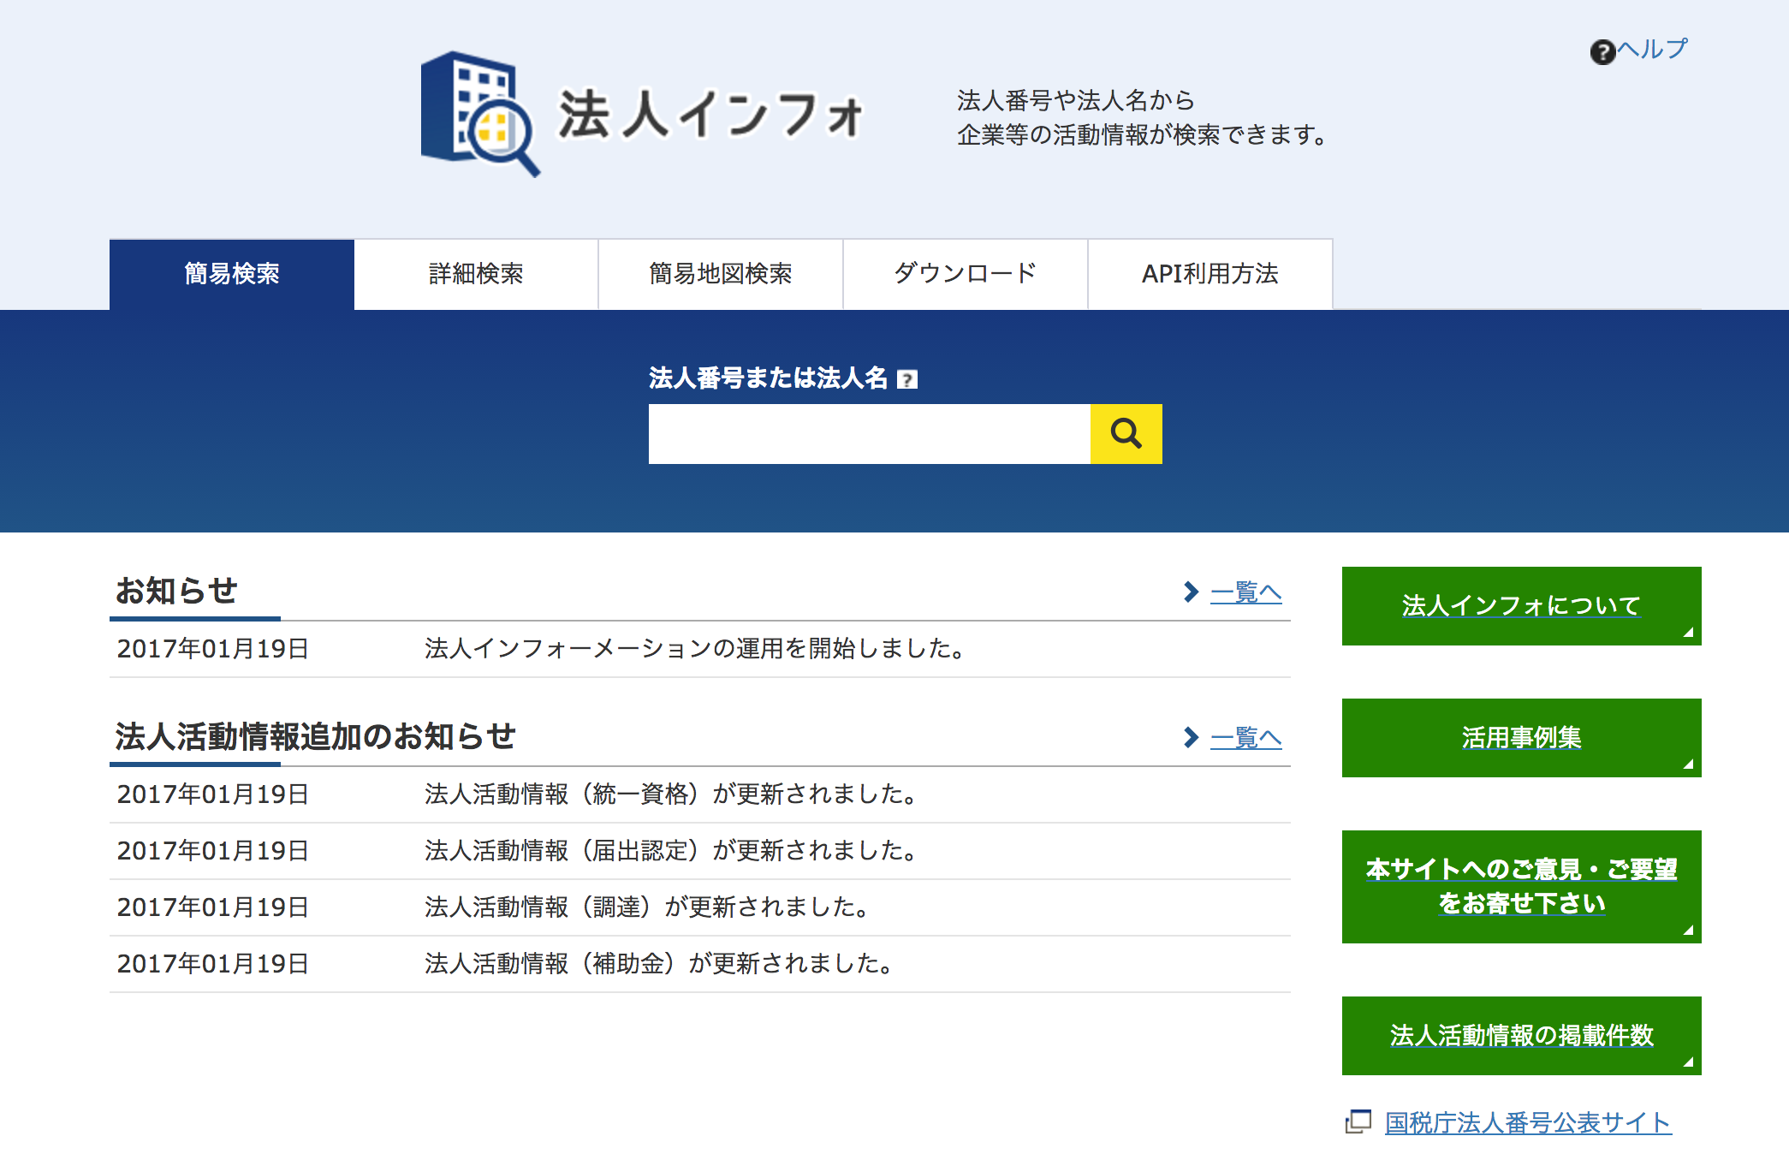1789x1154 pixels.
Task: Open the お知らせ 一覧へ link
Action: tap(1246, 592)
